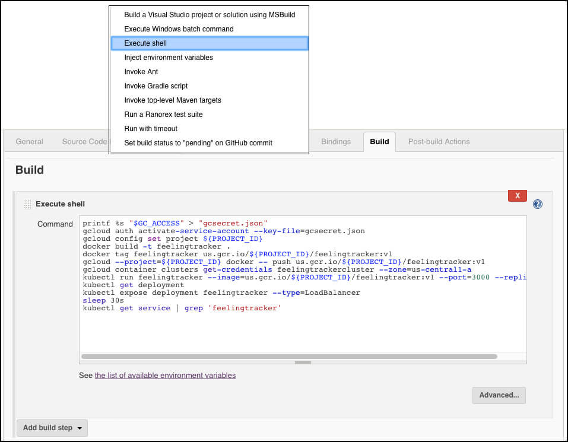Open the Add build step dropdown

pos(52,428)
